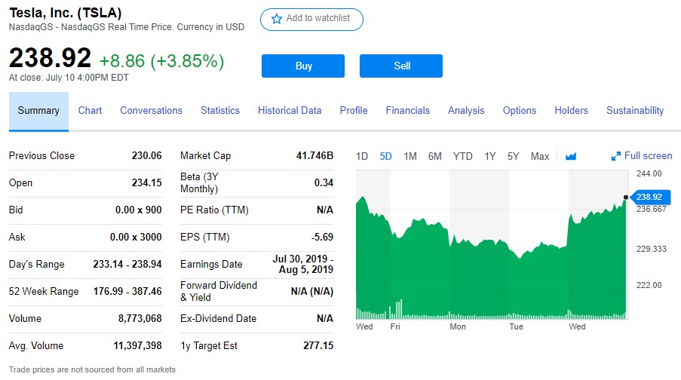The image size is (681, 380).
Task: Click the Full screen expand arrows icon
Action: (x=616, y=156)
